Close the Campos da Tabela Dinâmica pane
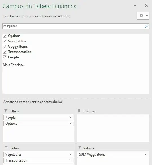This screenshot has height=165, width=152. pos(146,6)
